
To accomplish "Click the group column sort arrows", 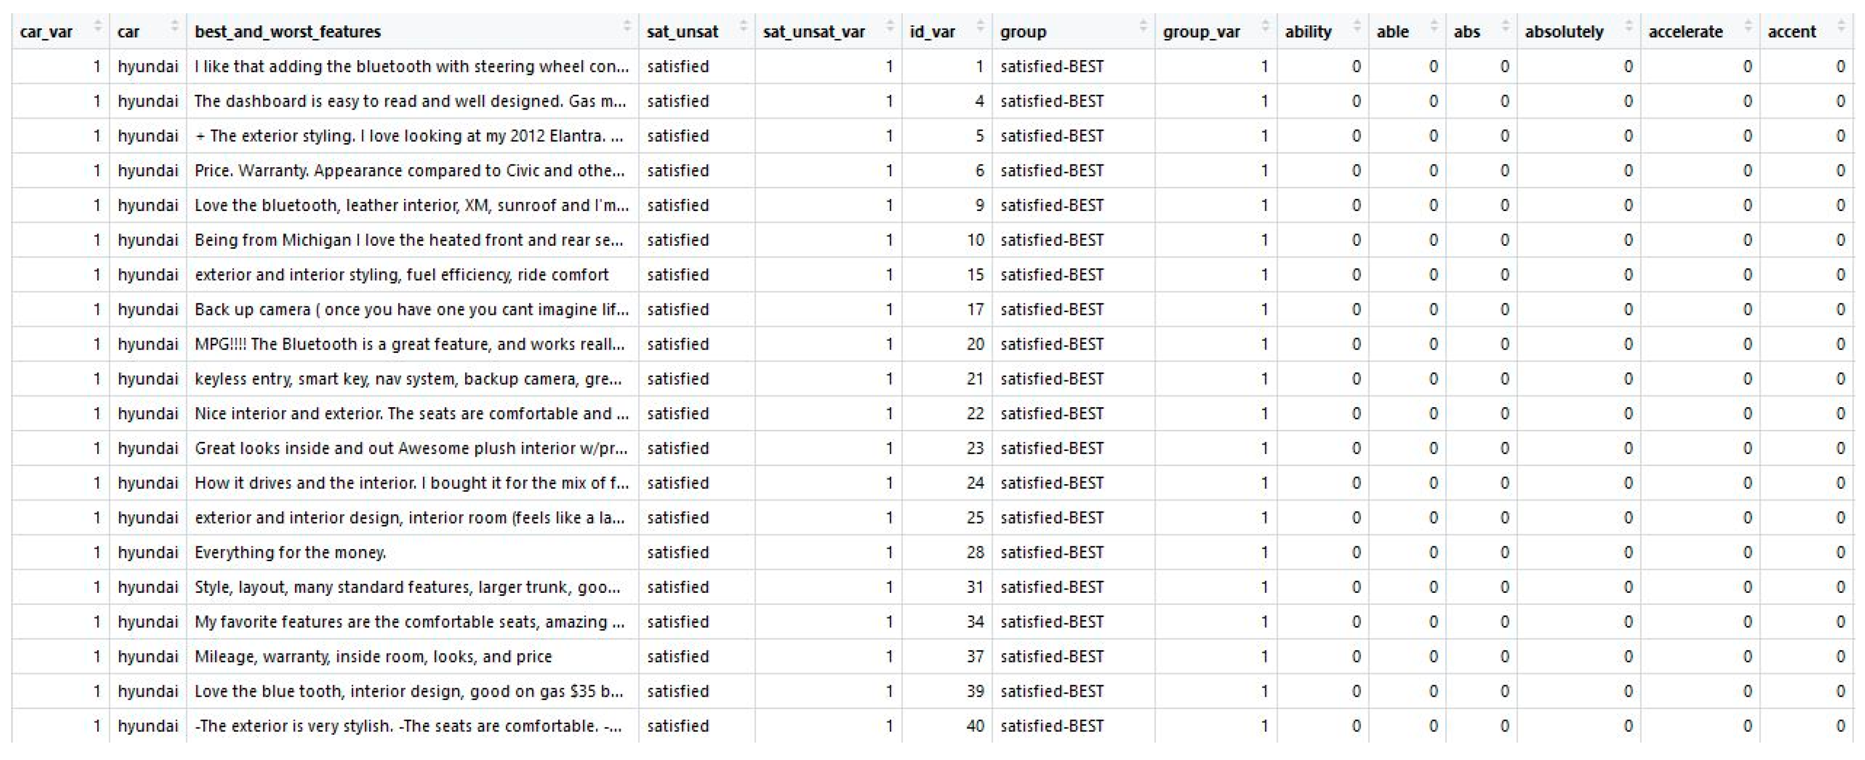I will pos(1143,27).
